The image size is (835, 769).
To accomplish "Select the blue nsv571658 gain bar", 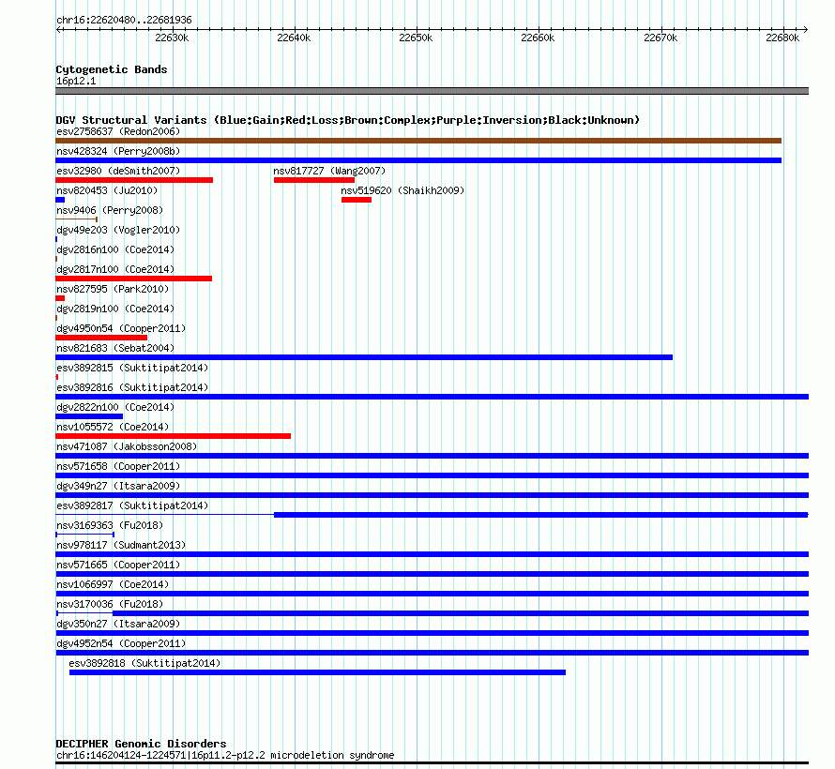I will [433, 475].
